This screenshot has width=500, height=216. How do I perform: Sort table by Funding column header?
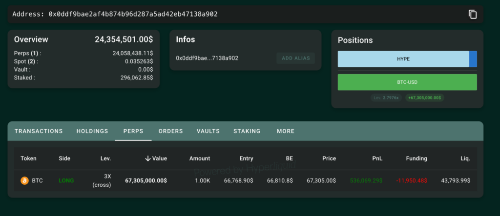tap(417, 158)
